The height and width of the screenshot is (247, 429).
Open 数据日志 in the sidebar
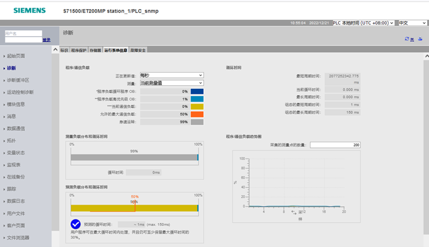click(16, 201)
